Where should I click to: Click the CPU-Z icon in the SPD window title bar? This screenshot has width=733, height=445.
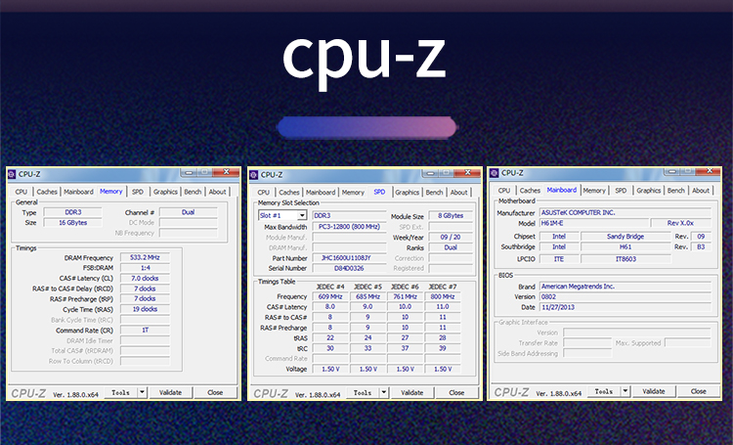(x=254, y=174)
